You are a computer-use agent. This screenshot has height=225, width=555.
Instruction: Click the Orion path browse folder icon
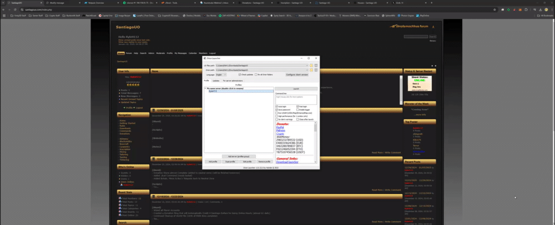tap(311, 70)
